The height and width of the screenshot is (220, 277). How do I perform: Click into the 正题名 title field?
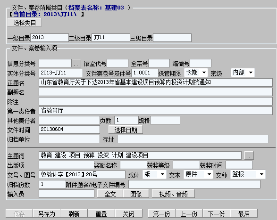(x=156, y=82)
